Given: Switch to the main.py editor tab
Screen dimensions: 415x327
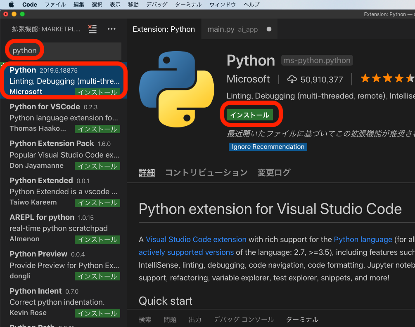Looking at the screenshot, I should click(222, 29).
